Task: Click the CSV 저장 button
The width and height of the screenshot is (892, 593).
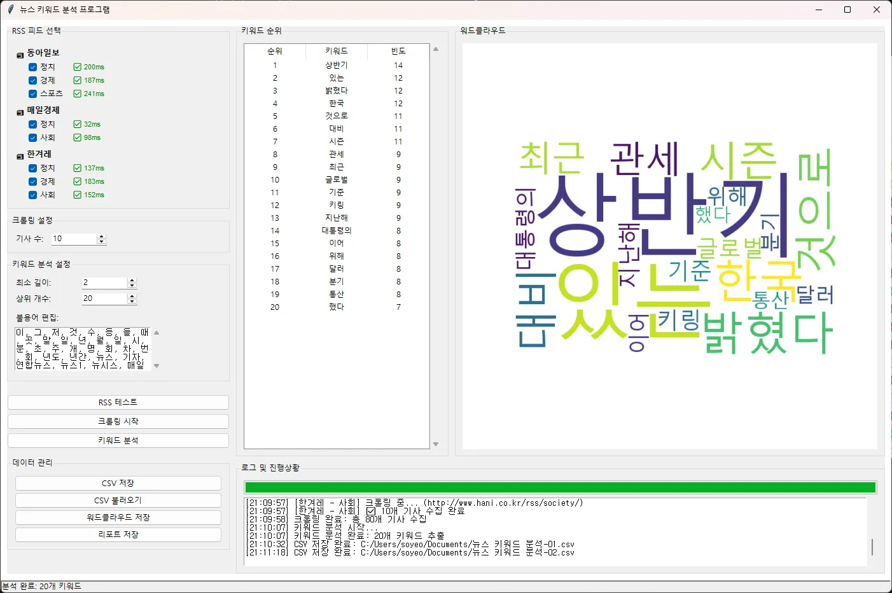Action: pyautogui.click(x=118, y=483)
